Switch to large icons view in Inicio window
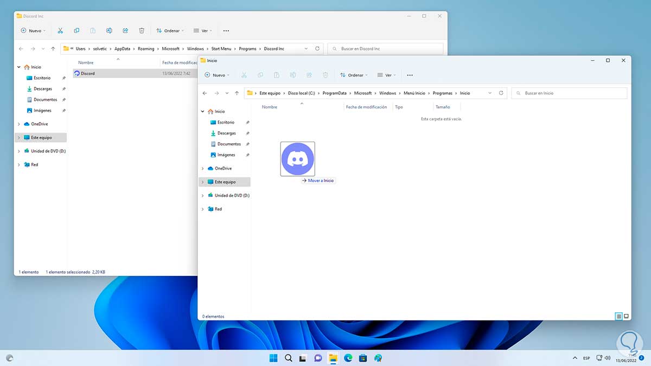 click(626, 316)
